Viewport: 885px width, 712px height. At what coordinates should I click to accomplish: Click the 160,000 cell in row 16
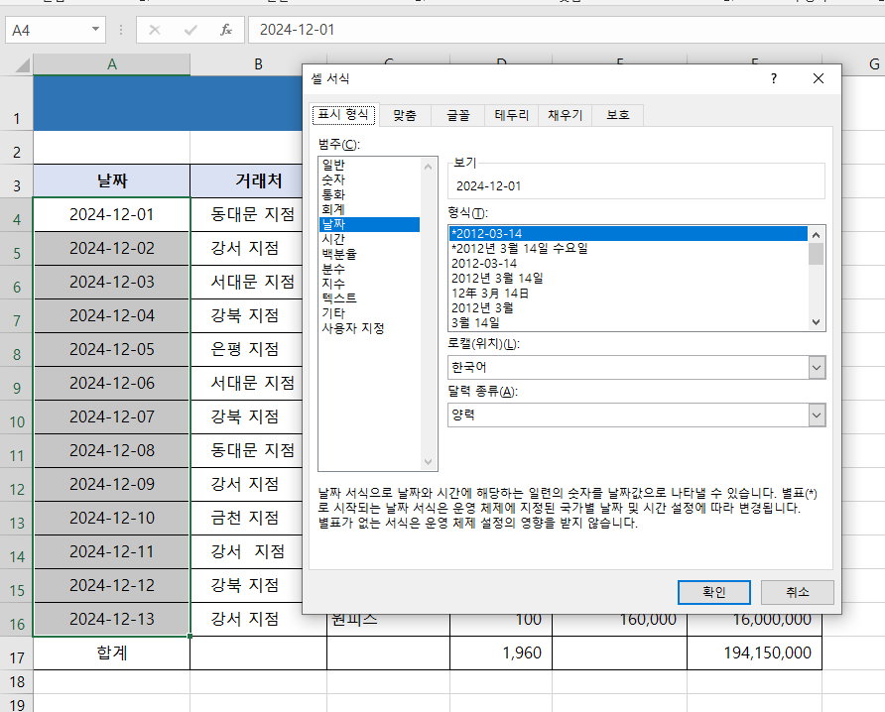pos(619,625)
